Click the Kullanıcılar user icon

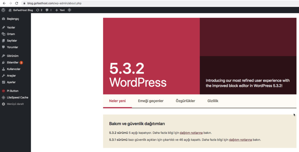point(4,69)
